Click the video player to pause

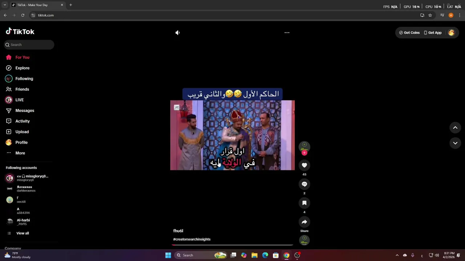(x=232, y=135)
